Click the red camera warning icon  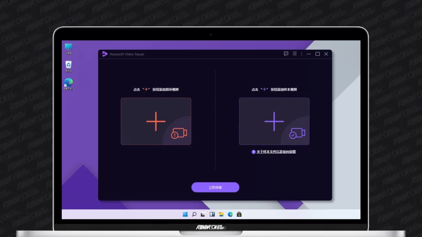(x=180, y=133)
